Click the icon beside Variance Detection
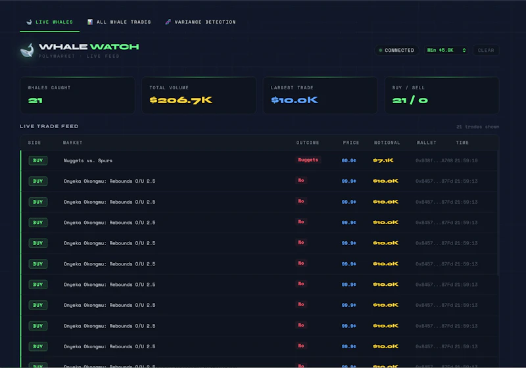Screen dimensions: 526x368 coord(168,22)
